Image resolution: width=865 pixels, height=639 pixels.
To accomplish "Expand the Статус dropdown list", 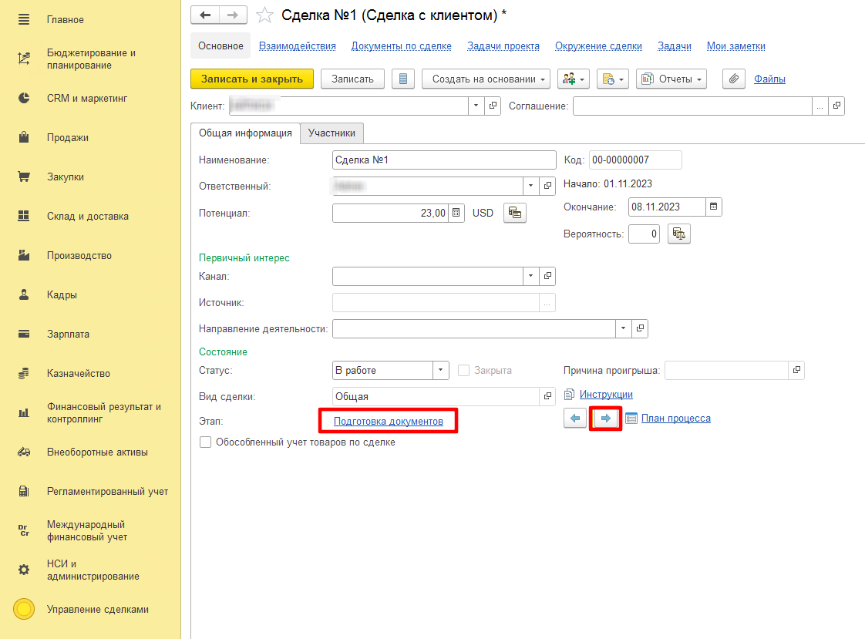I will coord(441,371).
